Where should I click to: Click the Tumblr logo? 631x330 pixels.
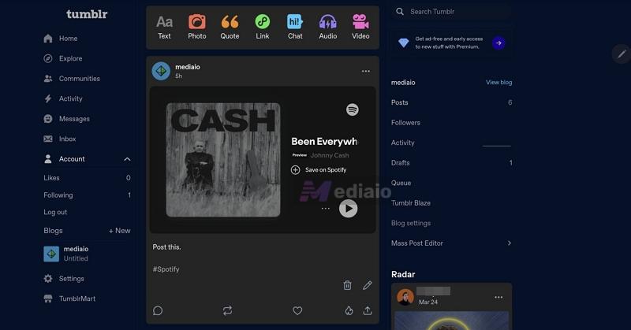tap(87, 14)
